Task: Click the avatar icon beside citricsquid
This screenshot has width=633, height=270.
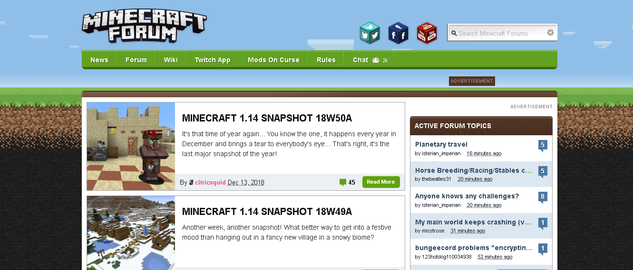Action: pos(191,182)
